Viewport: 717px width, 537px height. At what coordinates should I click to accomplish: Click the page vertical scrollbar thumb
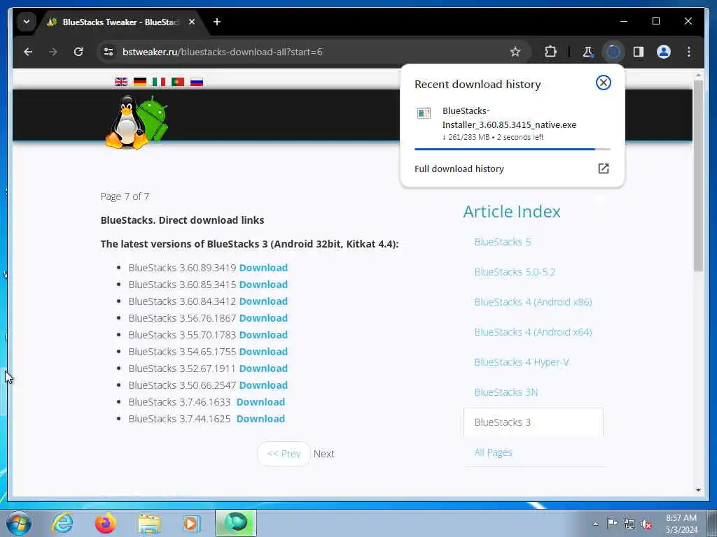click(698, 176)
